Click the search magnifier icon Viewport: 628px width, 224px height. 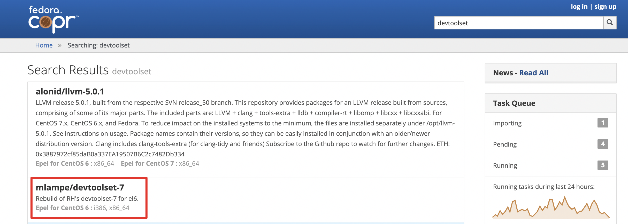pyautogui.click(x=610, y=23)
